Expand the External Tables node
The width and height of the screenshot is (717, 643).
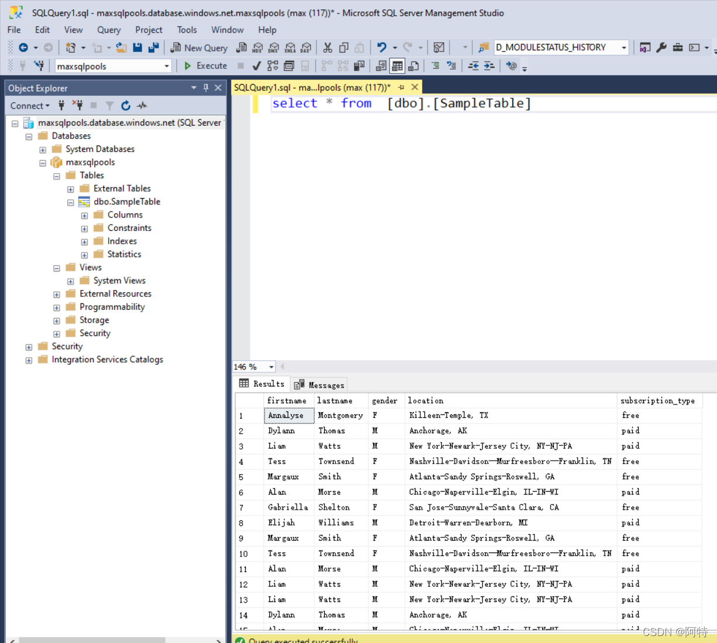(71, 189)
